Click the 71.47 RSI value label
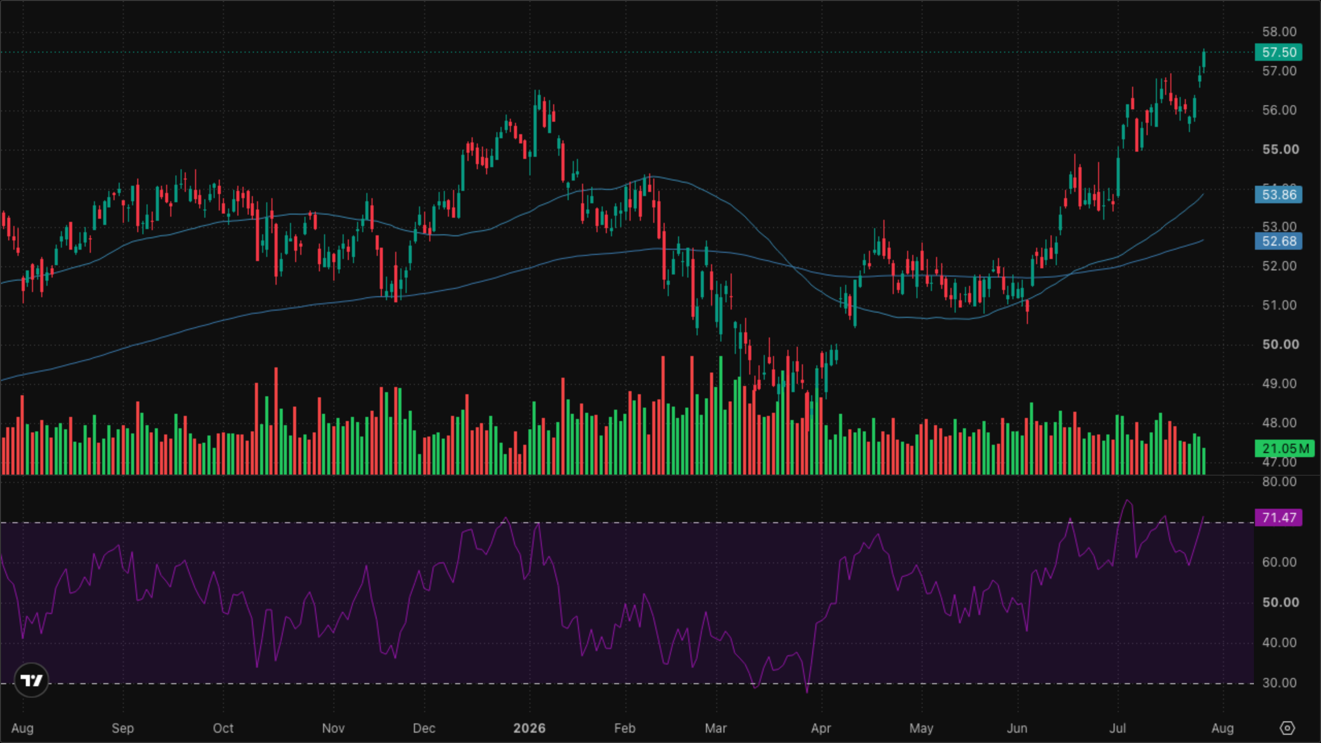1321x743 pixels. pyautogui.click(x=1279, y=518)
